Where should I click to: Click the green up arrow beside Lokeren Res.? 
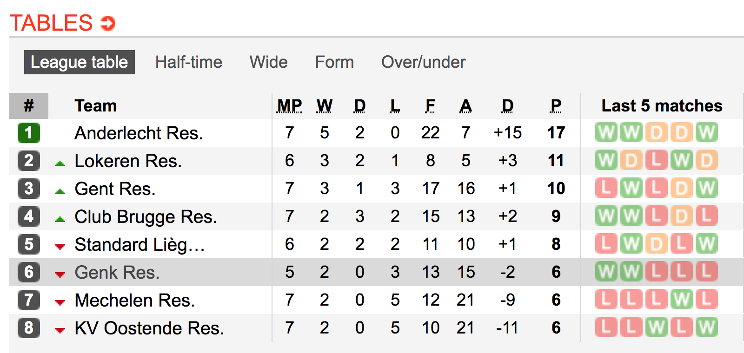[x=60, y=163]
